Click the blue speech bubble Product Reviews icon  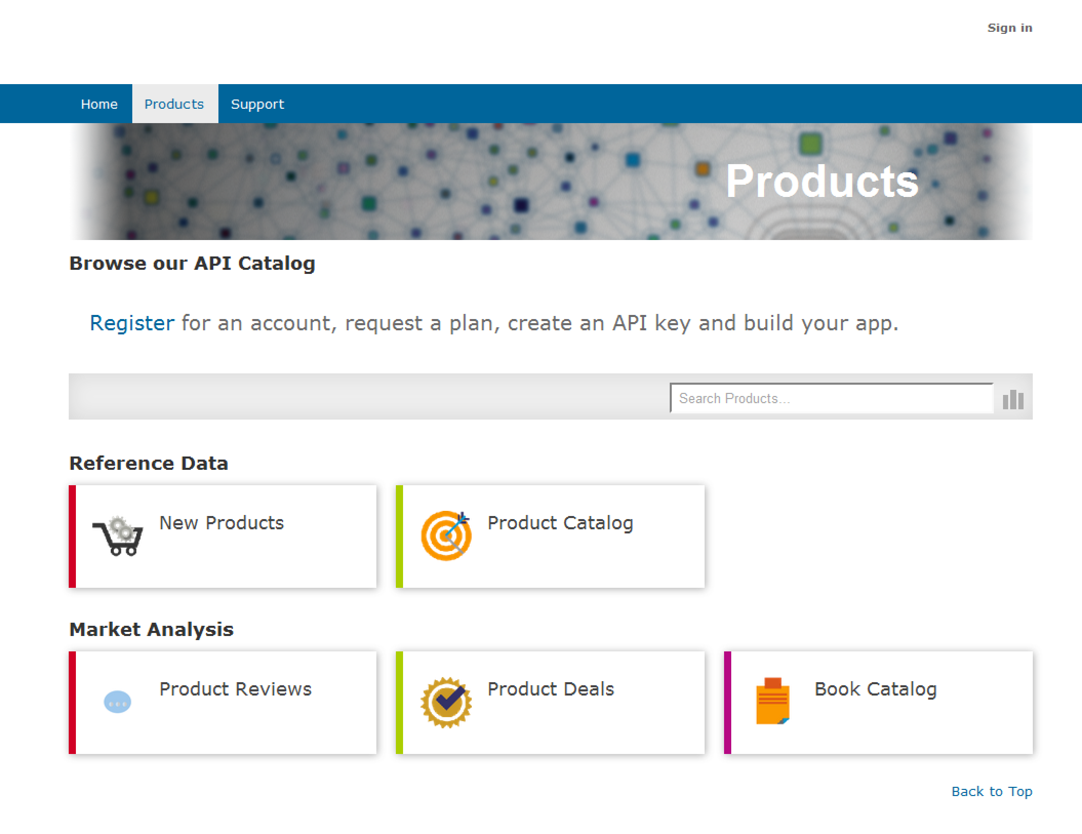point(117,702)
